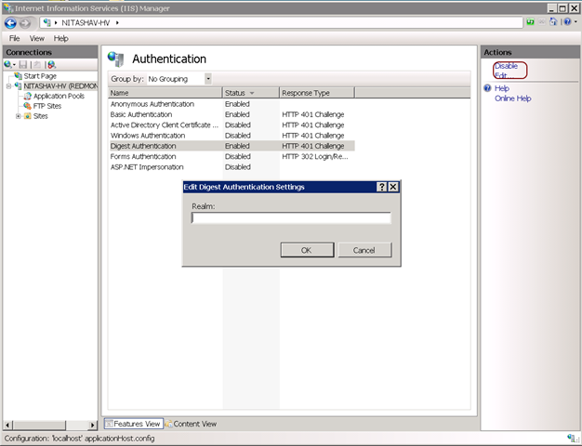Click the Help link in Actions pane

coord(502,88)
